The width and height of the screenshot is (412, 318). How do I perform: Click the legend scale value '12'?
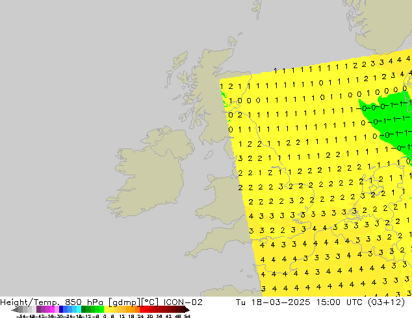click(122, 316)
